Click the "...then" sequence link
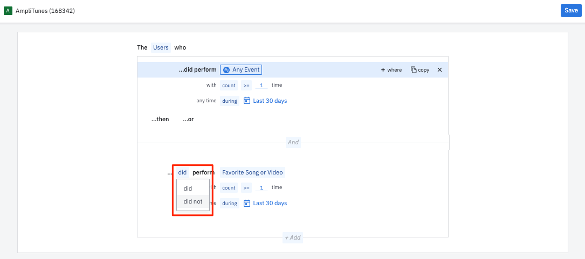 (160, 119)
